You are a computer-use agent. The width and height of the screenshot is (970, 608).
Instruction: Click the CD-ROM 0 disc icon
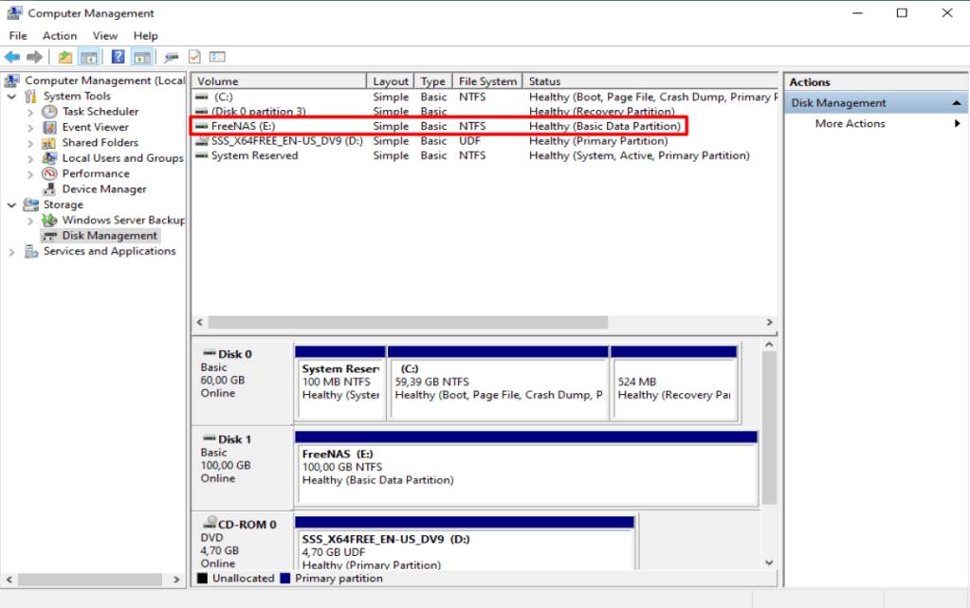(x=210, y=523)
